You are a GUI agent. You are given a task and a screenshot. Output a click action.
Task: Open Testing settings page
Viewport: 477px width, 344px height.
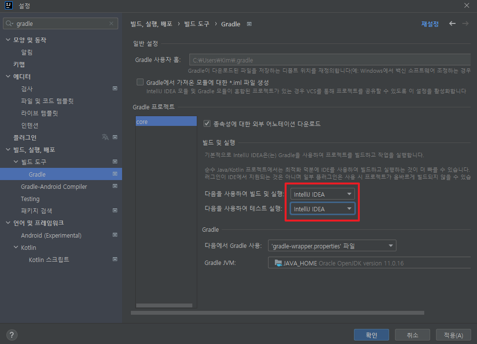[x=30, y=199]
